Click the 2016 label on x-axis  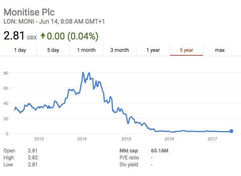point(169,138)
